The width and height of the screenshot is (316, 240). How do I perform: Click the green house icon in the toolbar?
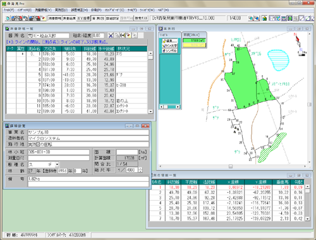[264, 18]
